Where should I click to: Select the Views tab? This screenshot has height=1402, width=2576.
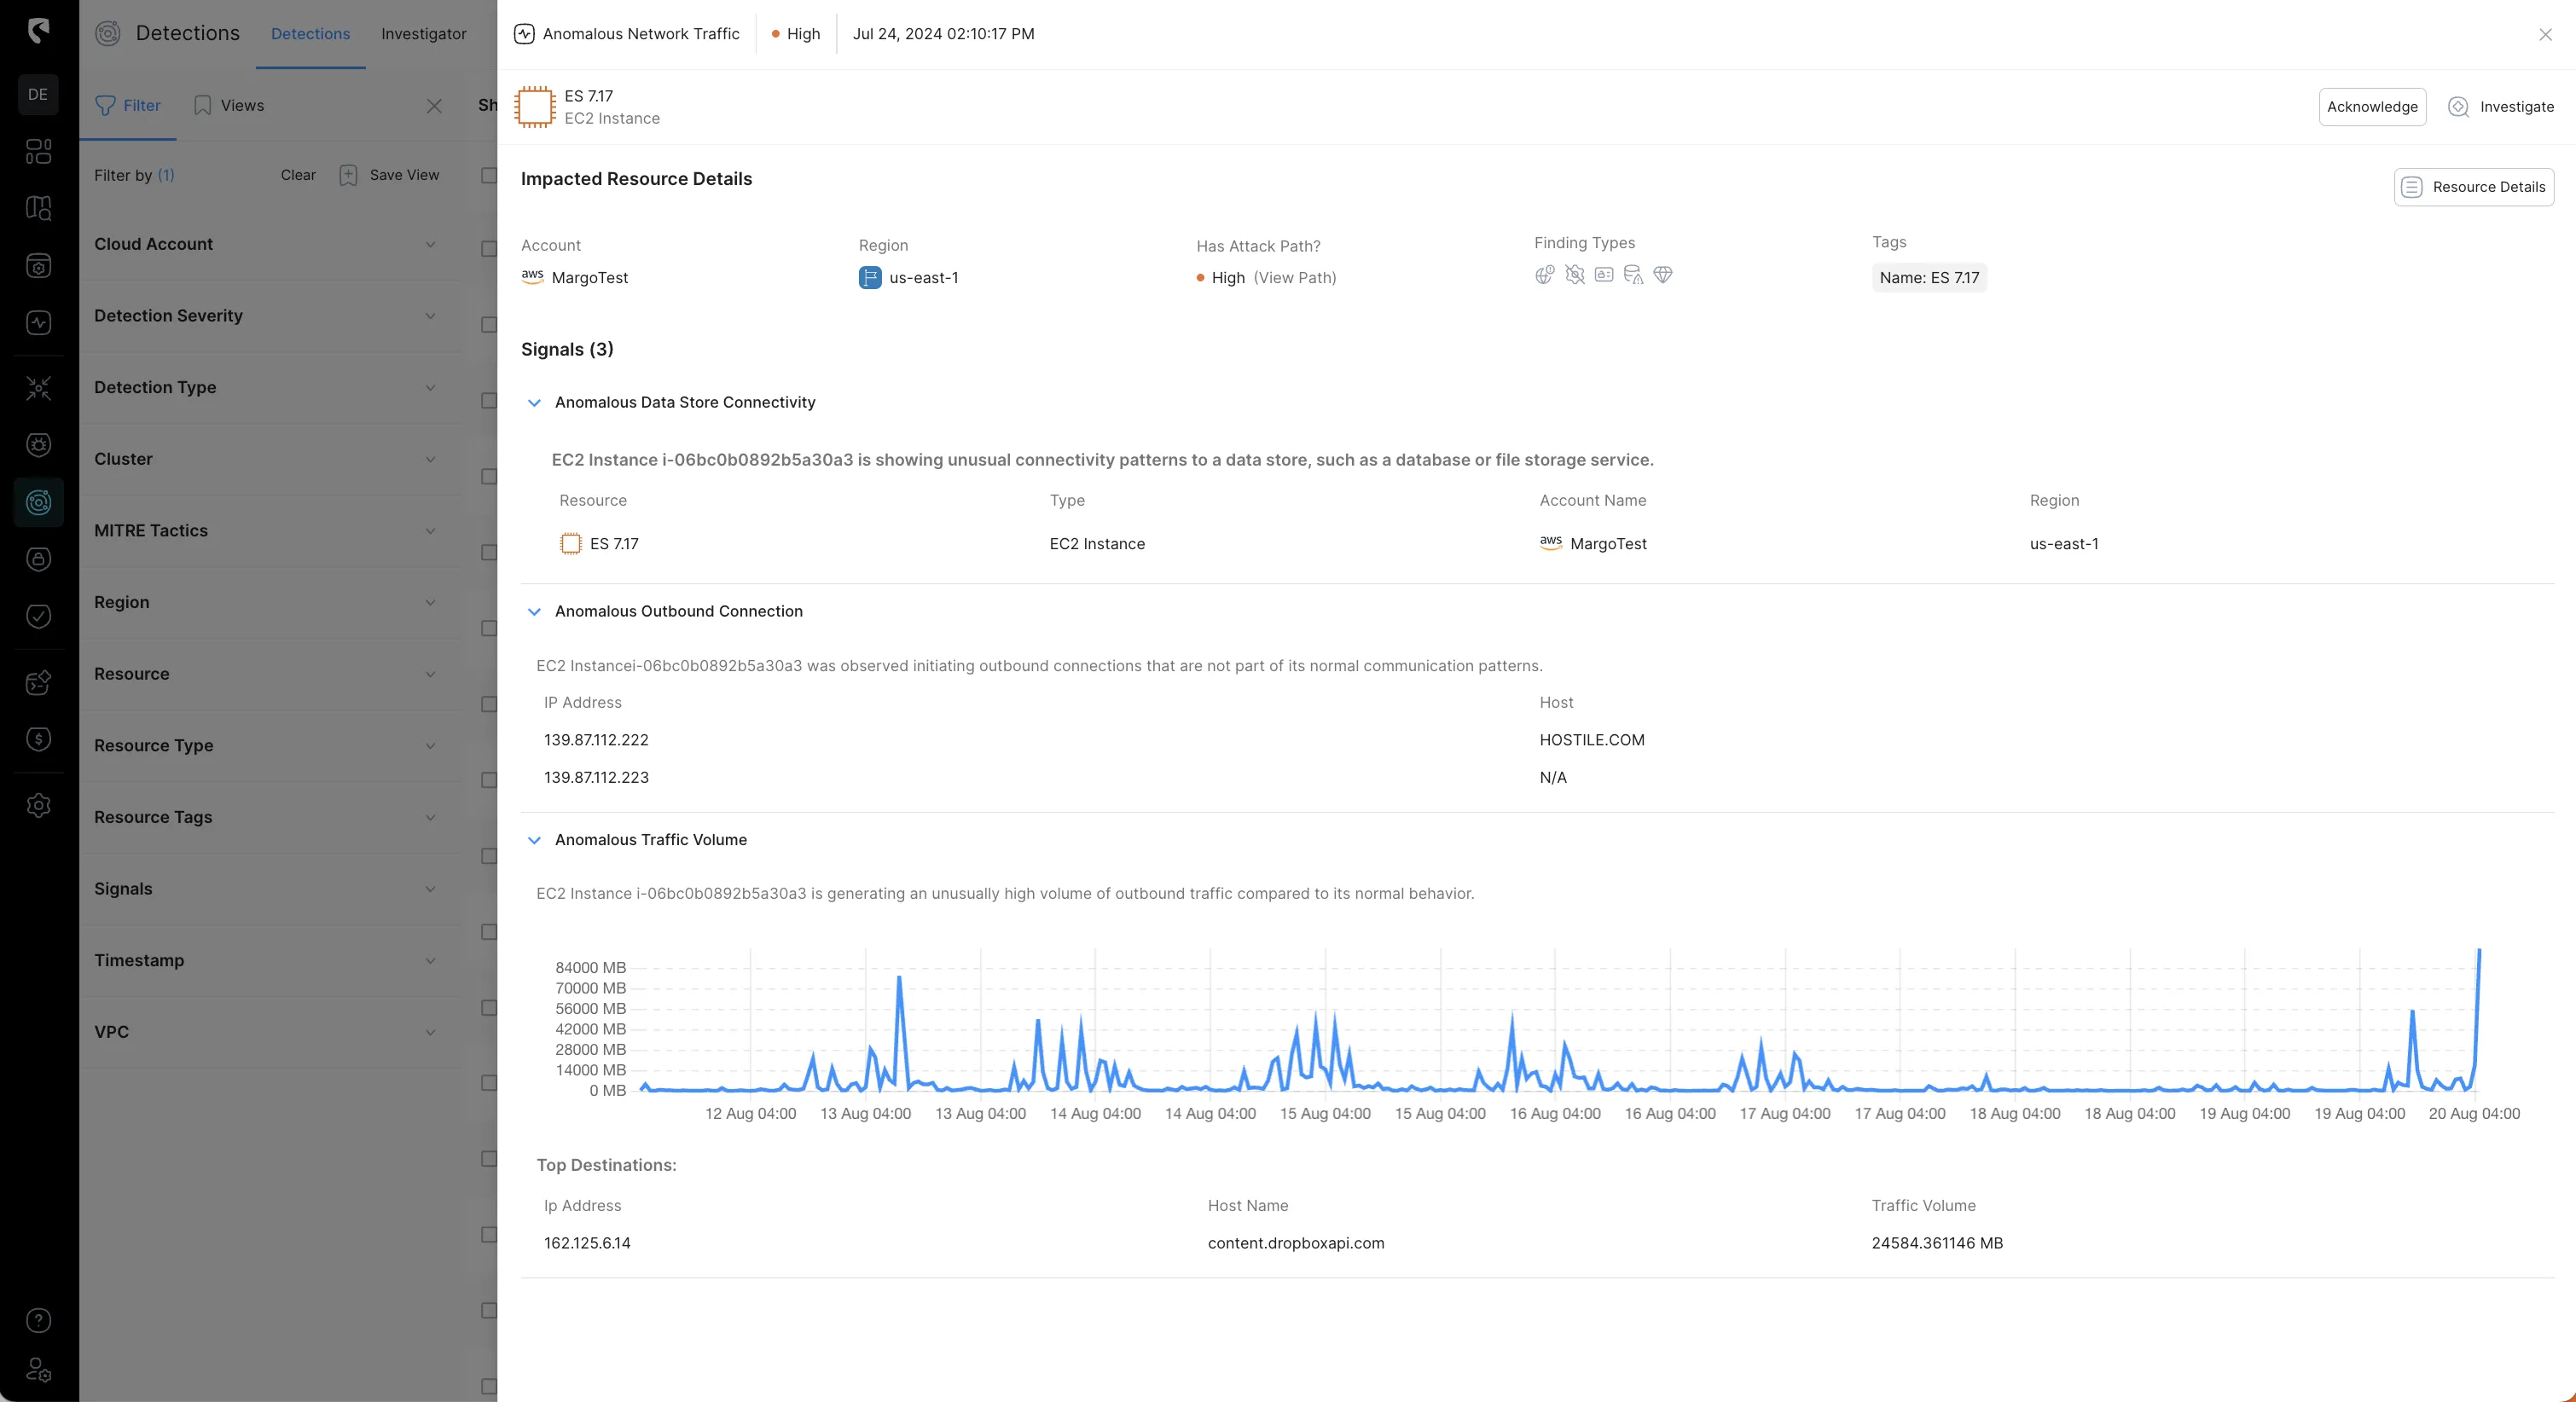pos(229,106)
